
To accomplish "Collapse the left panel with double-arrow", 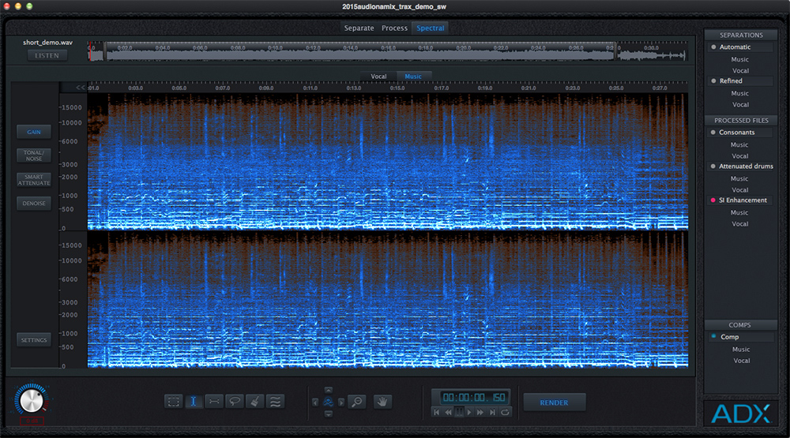I will [81, 88].
